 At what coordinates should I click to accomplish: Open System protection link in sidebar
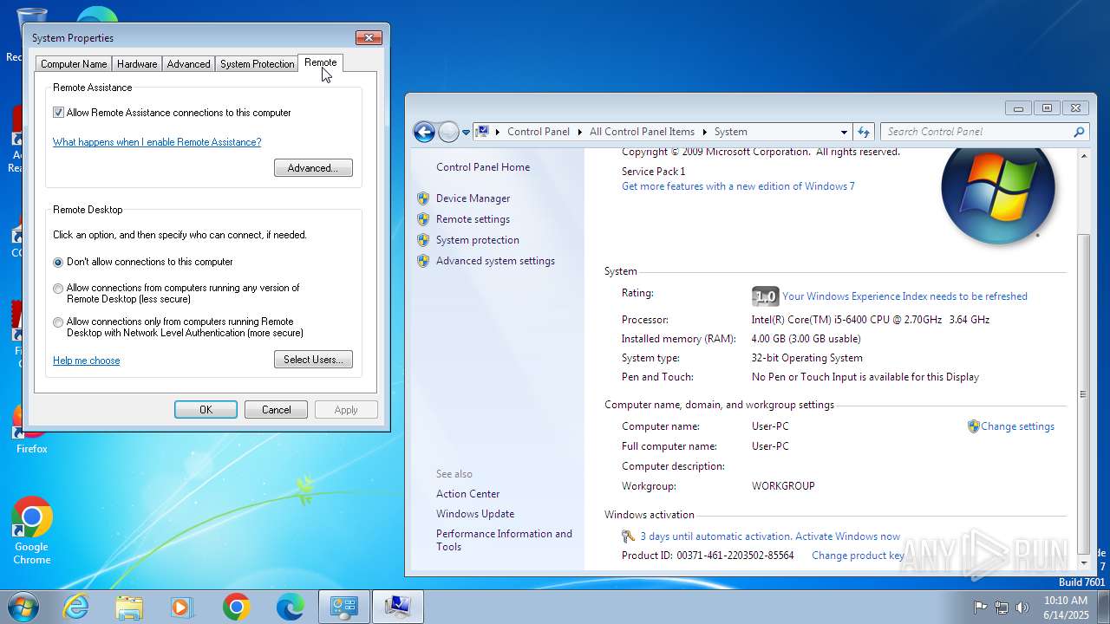point(477,240)
